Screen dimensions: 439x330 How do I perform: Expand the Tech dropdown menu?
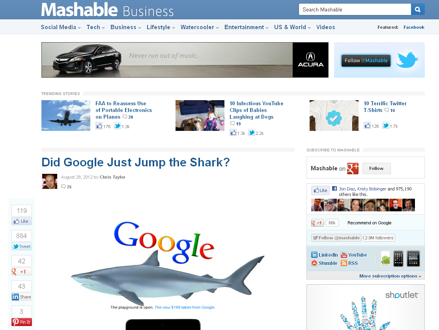96,27
